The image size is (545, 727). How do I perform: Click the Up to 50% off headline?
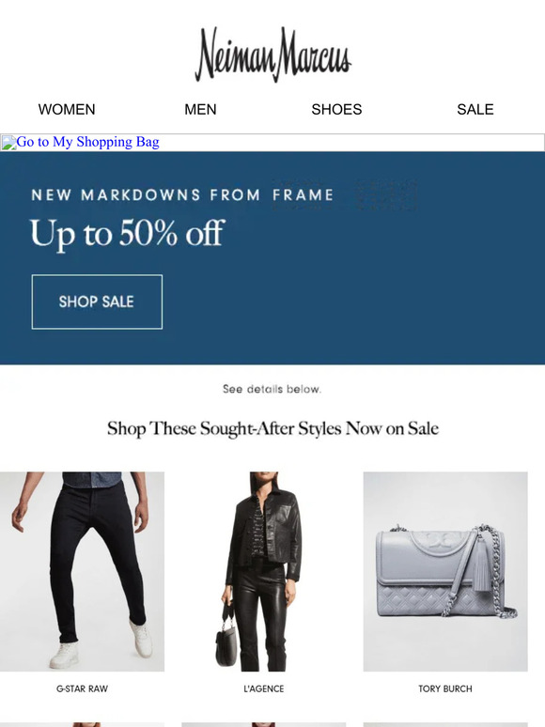[x=128, y=233]
